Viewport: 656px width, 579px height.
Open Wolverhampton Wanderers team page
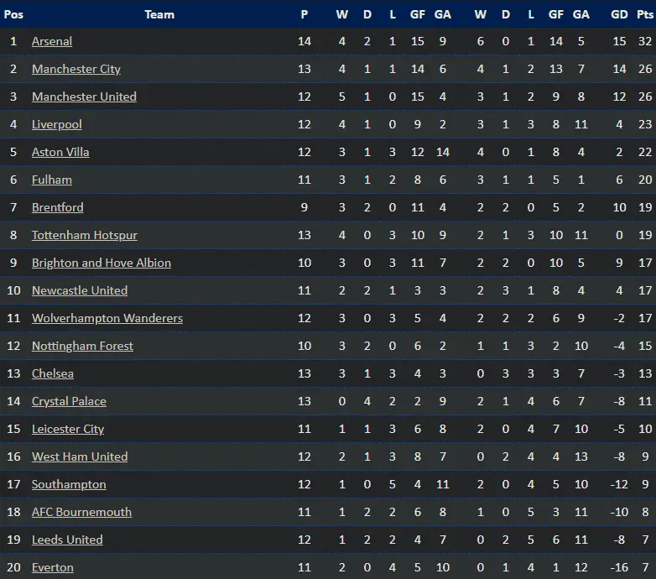[x=107, y=318]
